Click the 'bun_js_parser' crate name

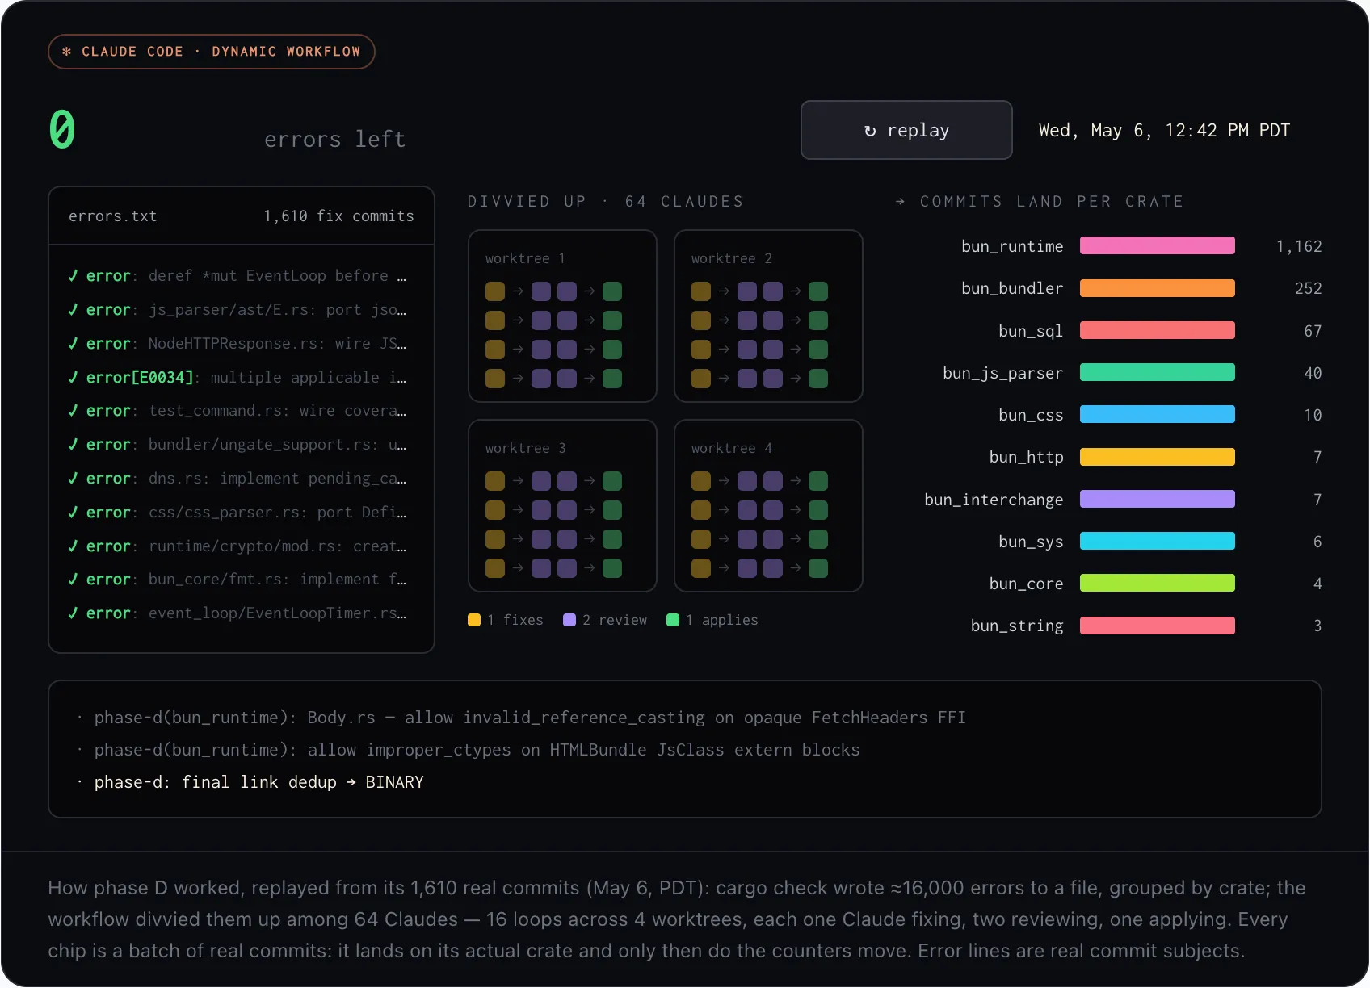pos(1002,373)
